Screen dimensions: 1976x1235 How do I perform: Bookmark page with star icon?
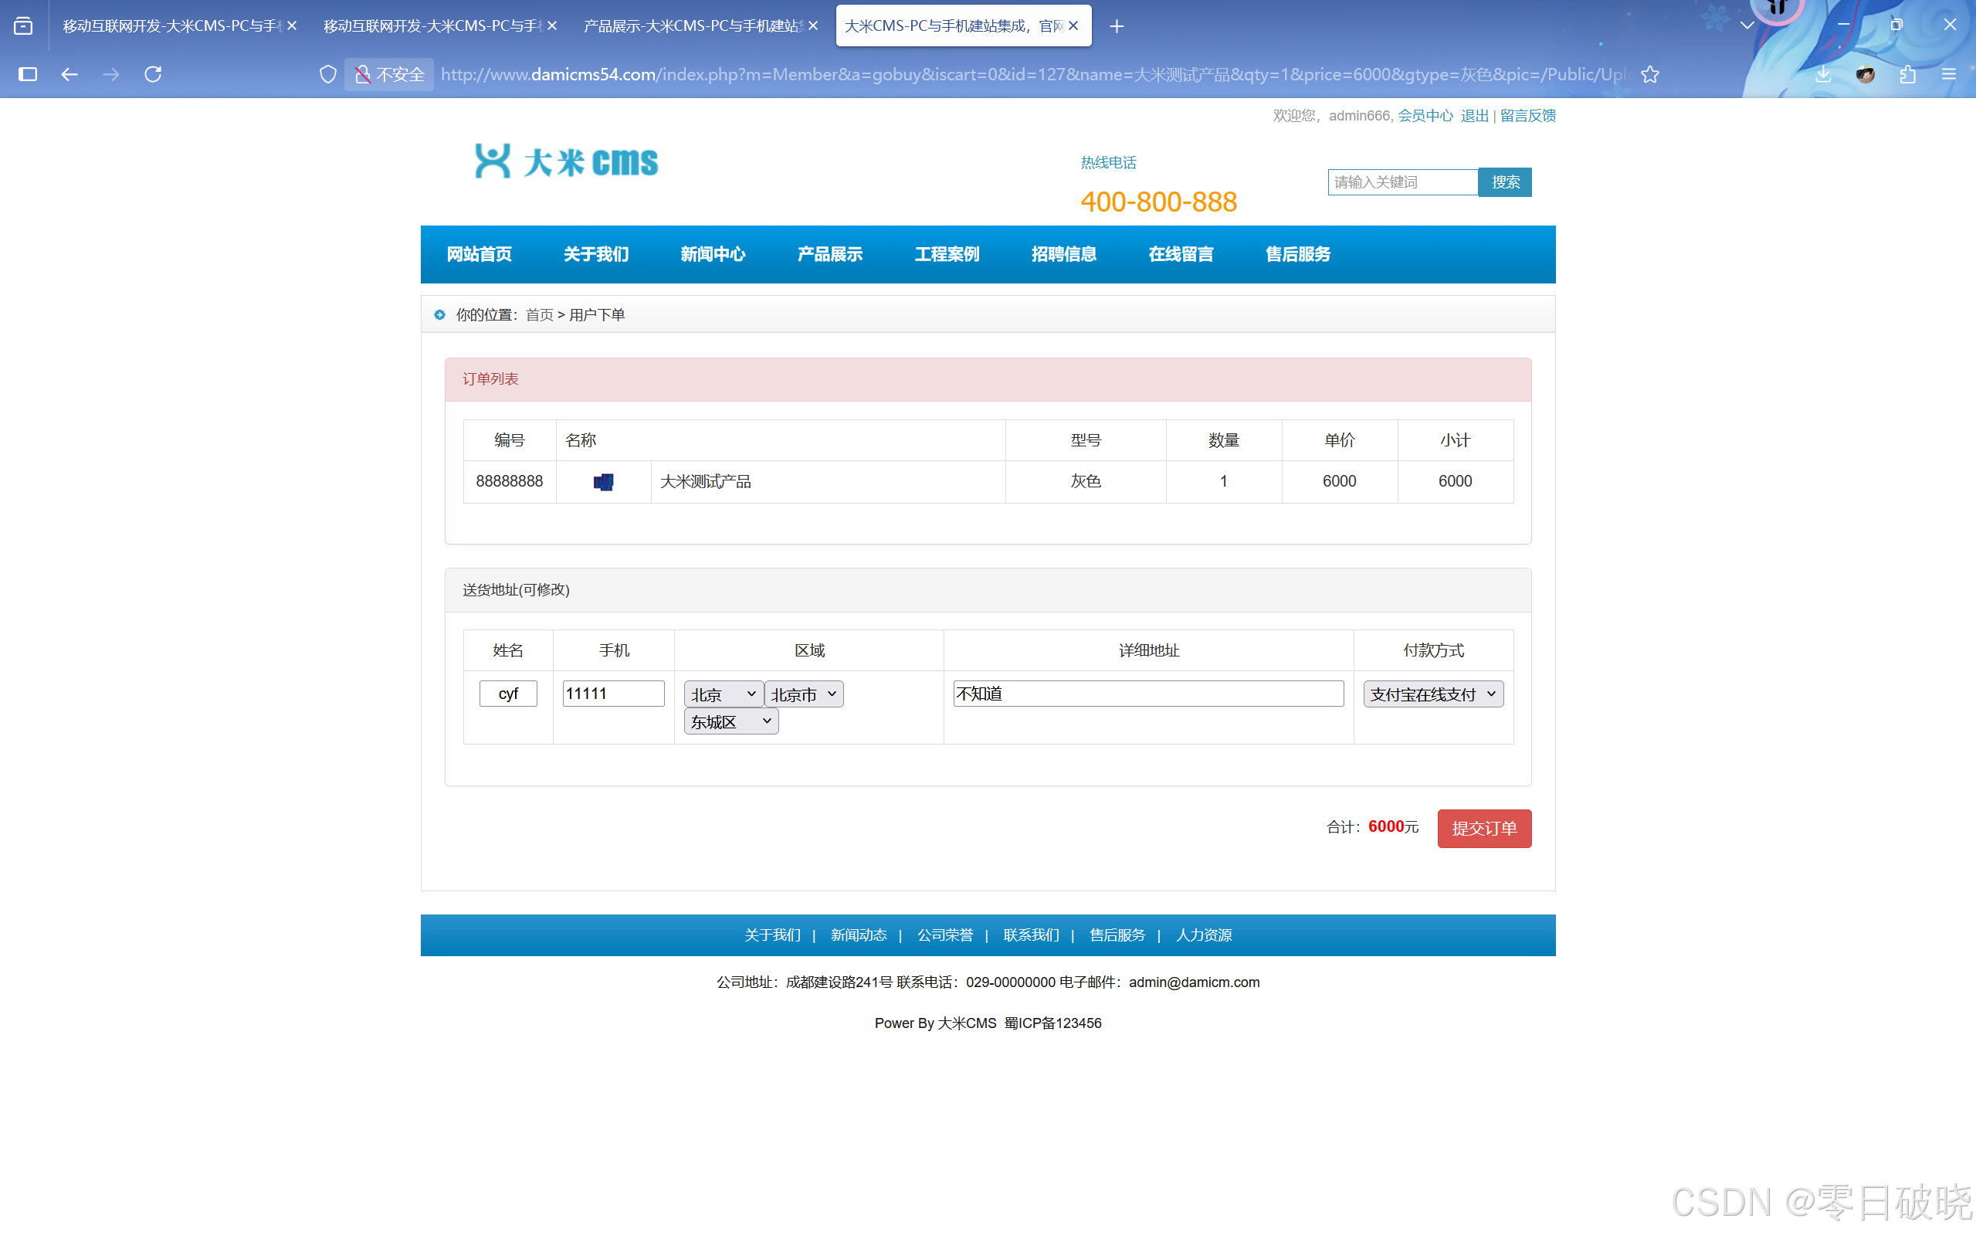click(1650, 74)
